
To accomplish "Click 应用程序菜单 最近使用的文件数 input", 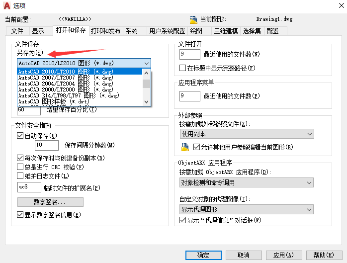I will [190, 96].
